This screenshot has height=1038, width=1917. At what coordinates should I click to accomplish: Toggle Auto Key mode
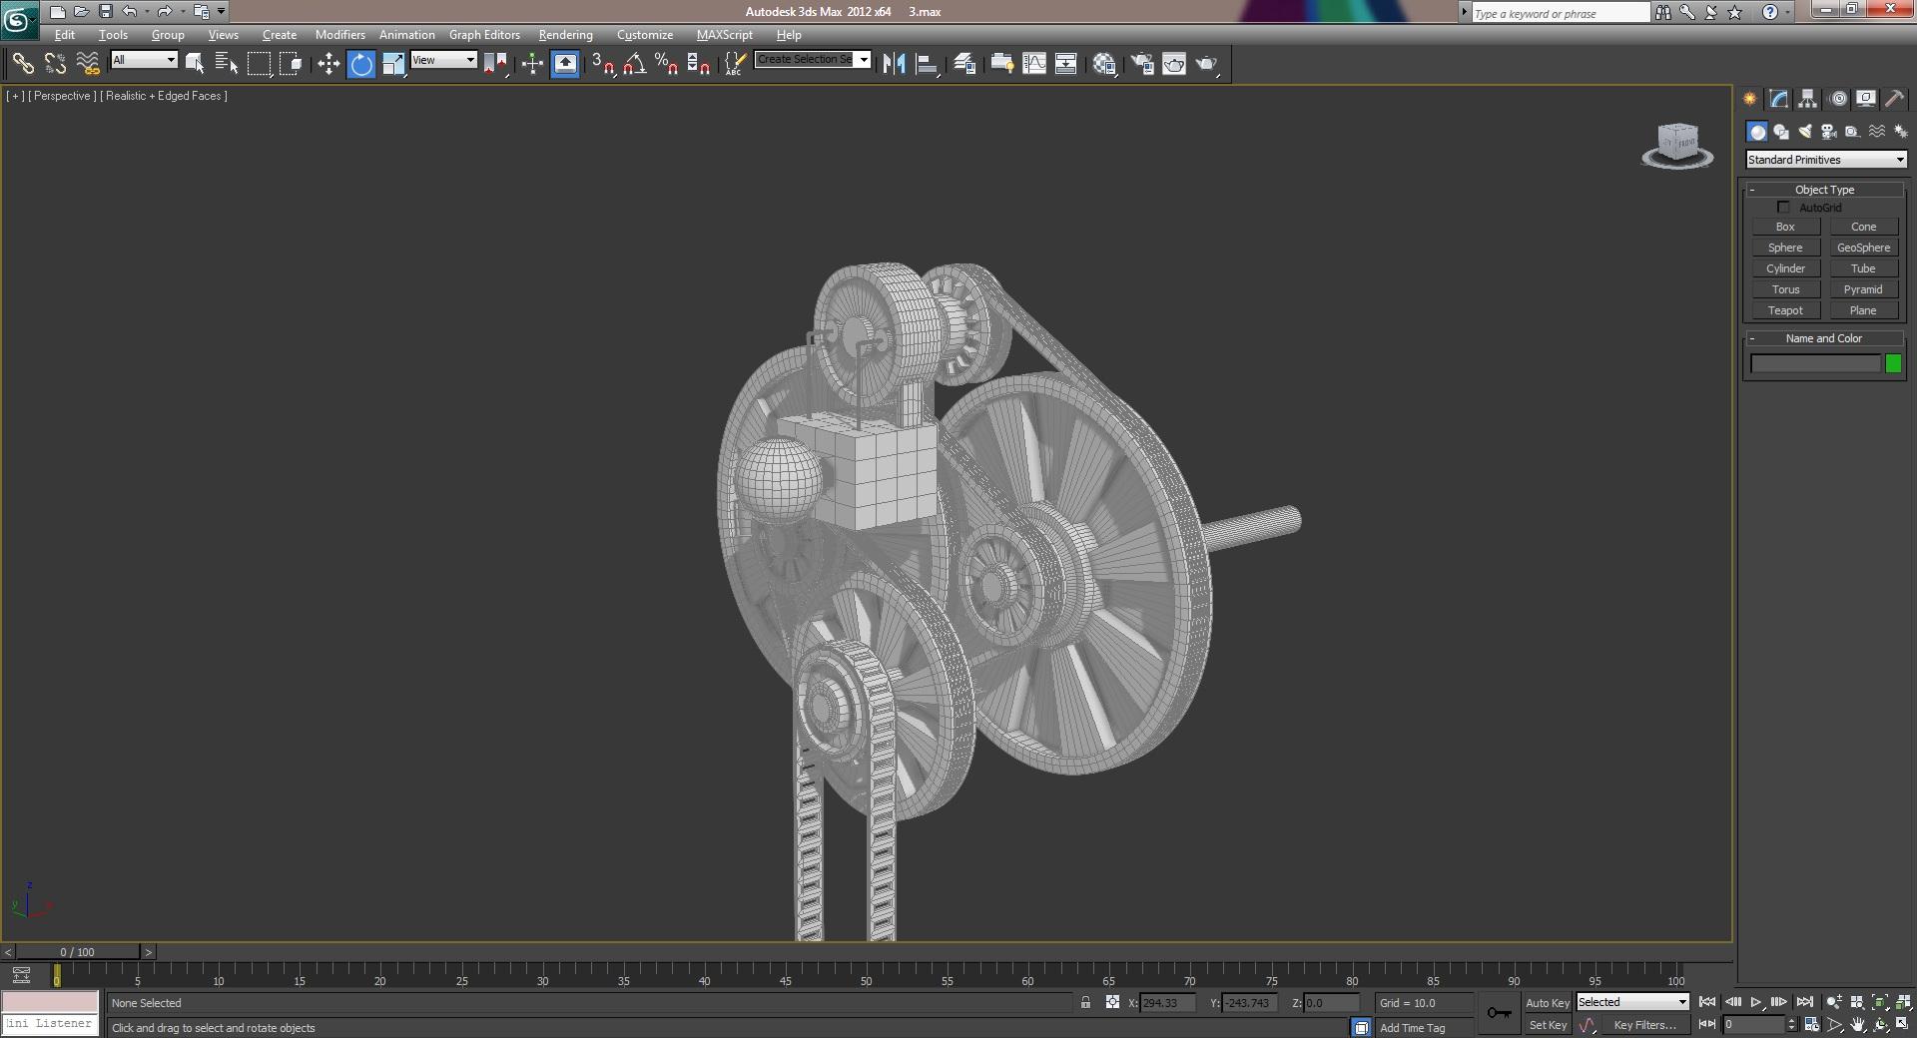[x=1547, y=1002]
